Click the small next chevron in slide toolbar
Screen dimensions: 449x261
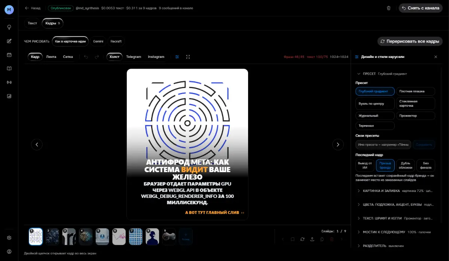pyautogui.click(x=341, y=239)
